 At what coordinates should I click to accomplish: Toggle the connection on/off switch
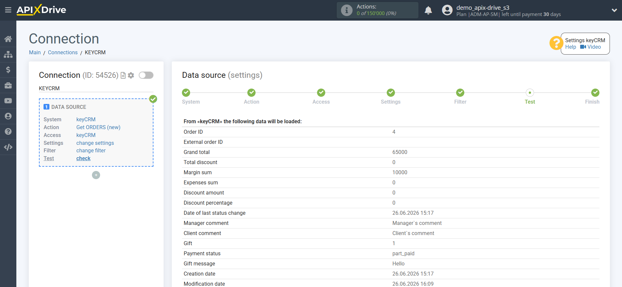tap(146, 75)
